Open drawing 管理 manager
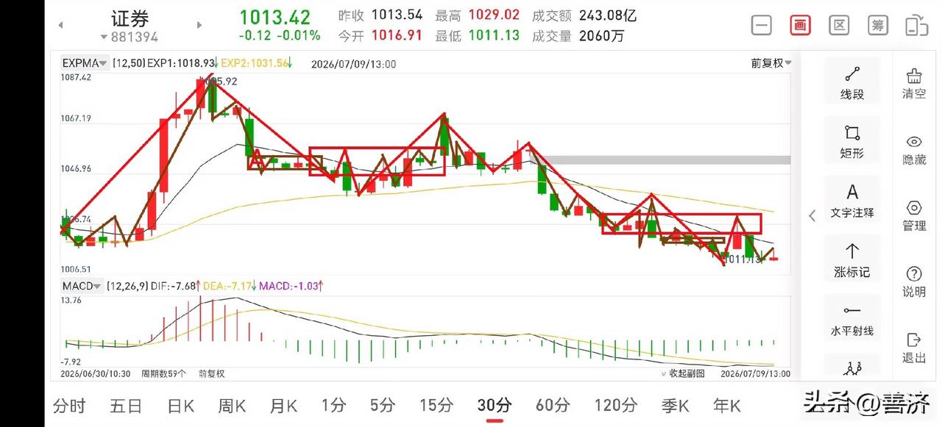 tap(914, 215)
